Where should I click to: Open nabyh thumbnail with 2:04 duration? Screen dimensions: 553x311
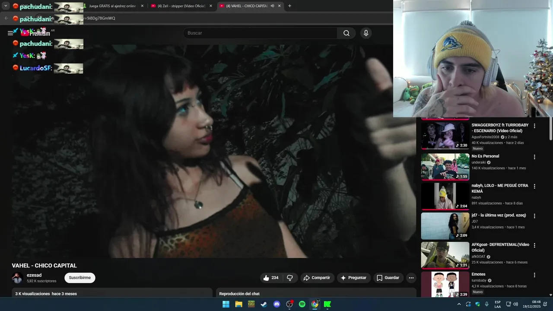(445, 196)
